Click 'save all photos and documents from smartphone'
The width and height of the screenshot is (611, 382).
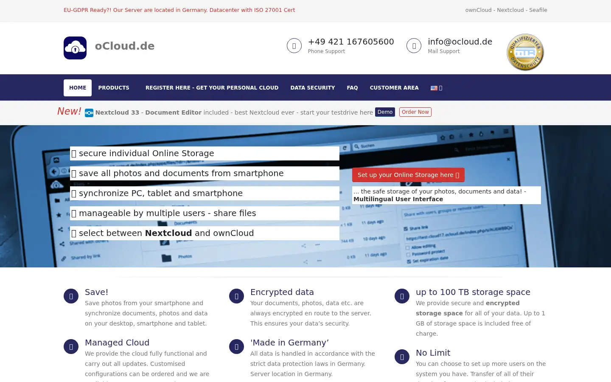click(205, 173)
